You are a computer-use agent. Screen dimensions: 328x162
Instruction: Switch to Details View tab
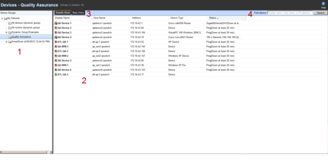tap(63, 13)
